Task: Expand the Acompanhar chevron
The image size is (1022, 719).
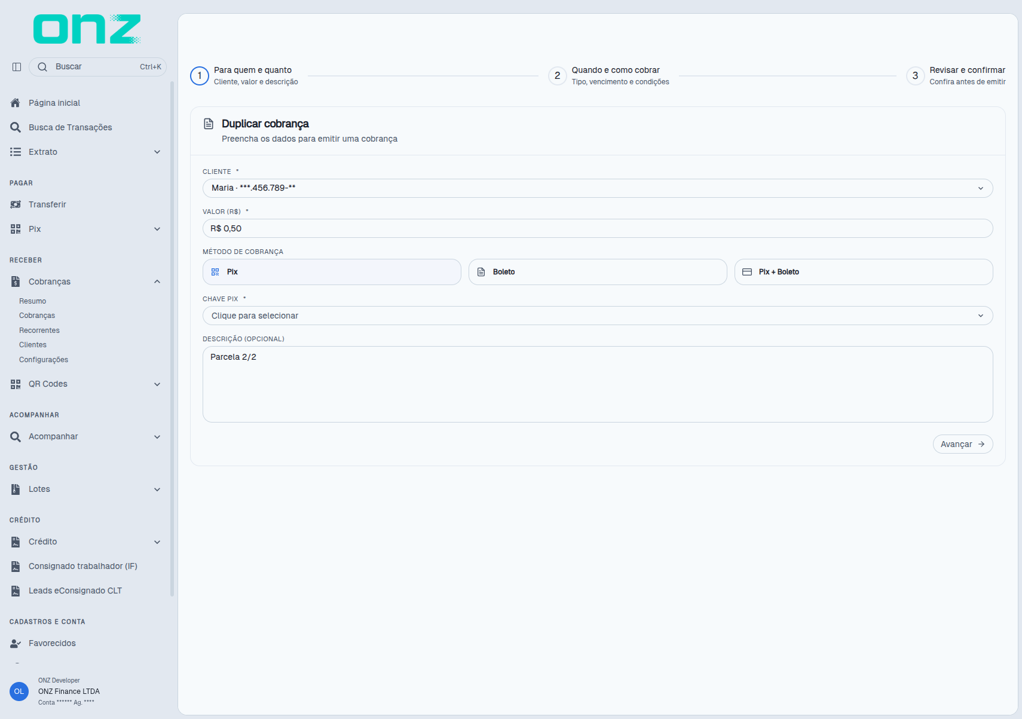Action: pos(157,437)
